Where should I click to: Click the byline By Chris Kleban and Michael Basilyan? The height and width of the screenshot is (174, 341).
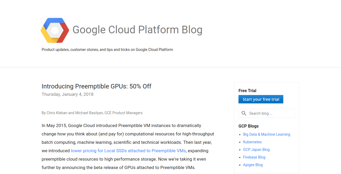[x=92, y=113]
